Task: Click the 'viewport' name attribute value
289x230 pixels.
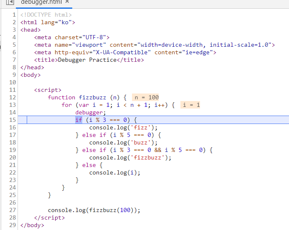Action: tap(89, 45)
